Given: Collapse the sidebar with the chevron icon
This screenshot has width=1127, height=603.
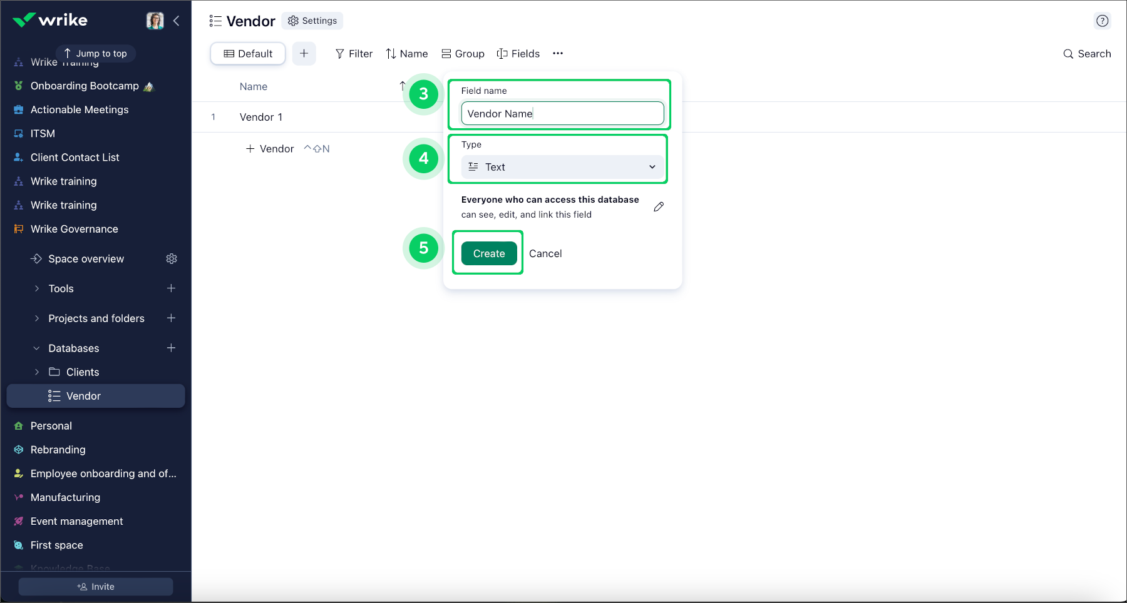Looking at the screenshot, I should click(177, 21).
